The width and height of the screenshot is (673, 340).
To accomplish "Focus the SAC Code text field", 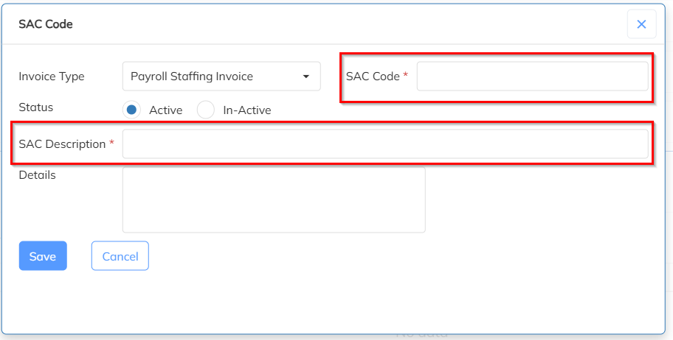I will coord(532,77).
